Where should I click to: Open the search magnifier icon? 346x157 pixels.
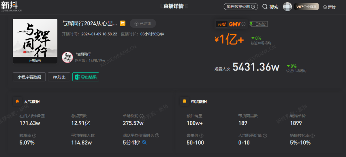[x=265, y=7]
